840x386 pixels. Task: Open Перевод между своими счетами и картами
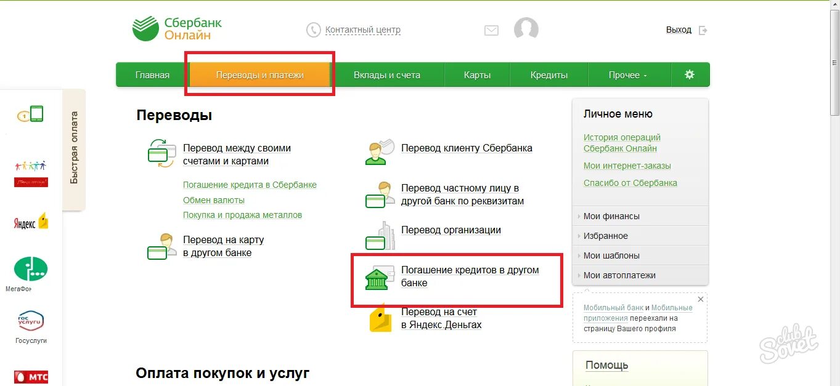[237, 155]
